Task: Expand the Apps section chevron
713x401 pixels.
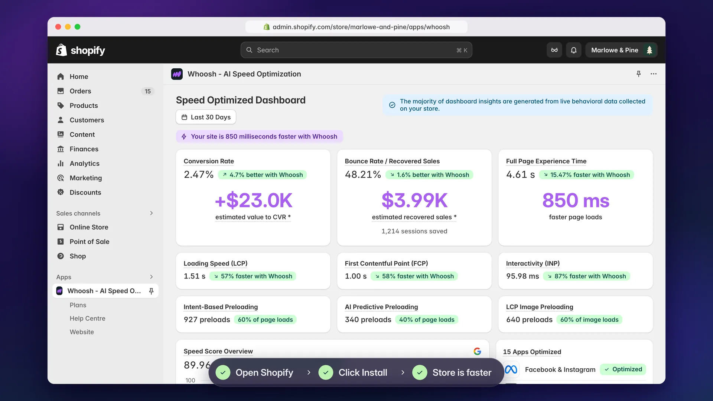Action: click(152, 277)
